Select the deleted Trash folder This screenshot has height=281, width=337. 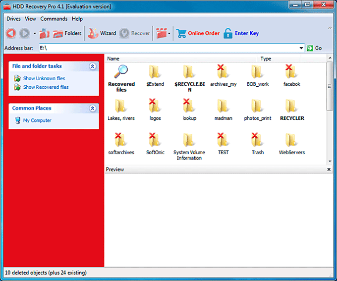pyautogui.click(x=258, y=144)
